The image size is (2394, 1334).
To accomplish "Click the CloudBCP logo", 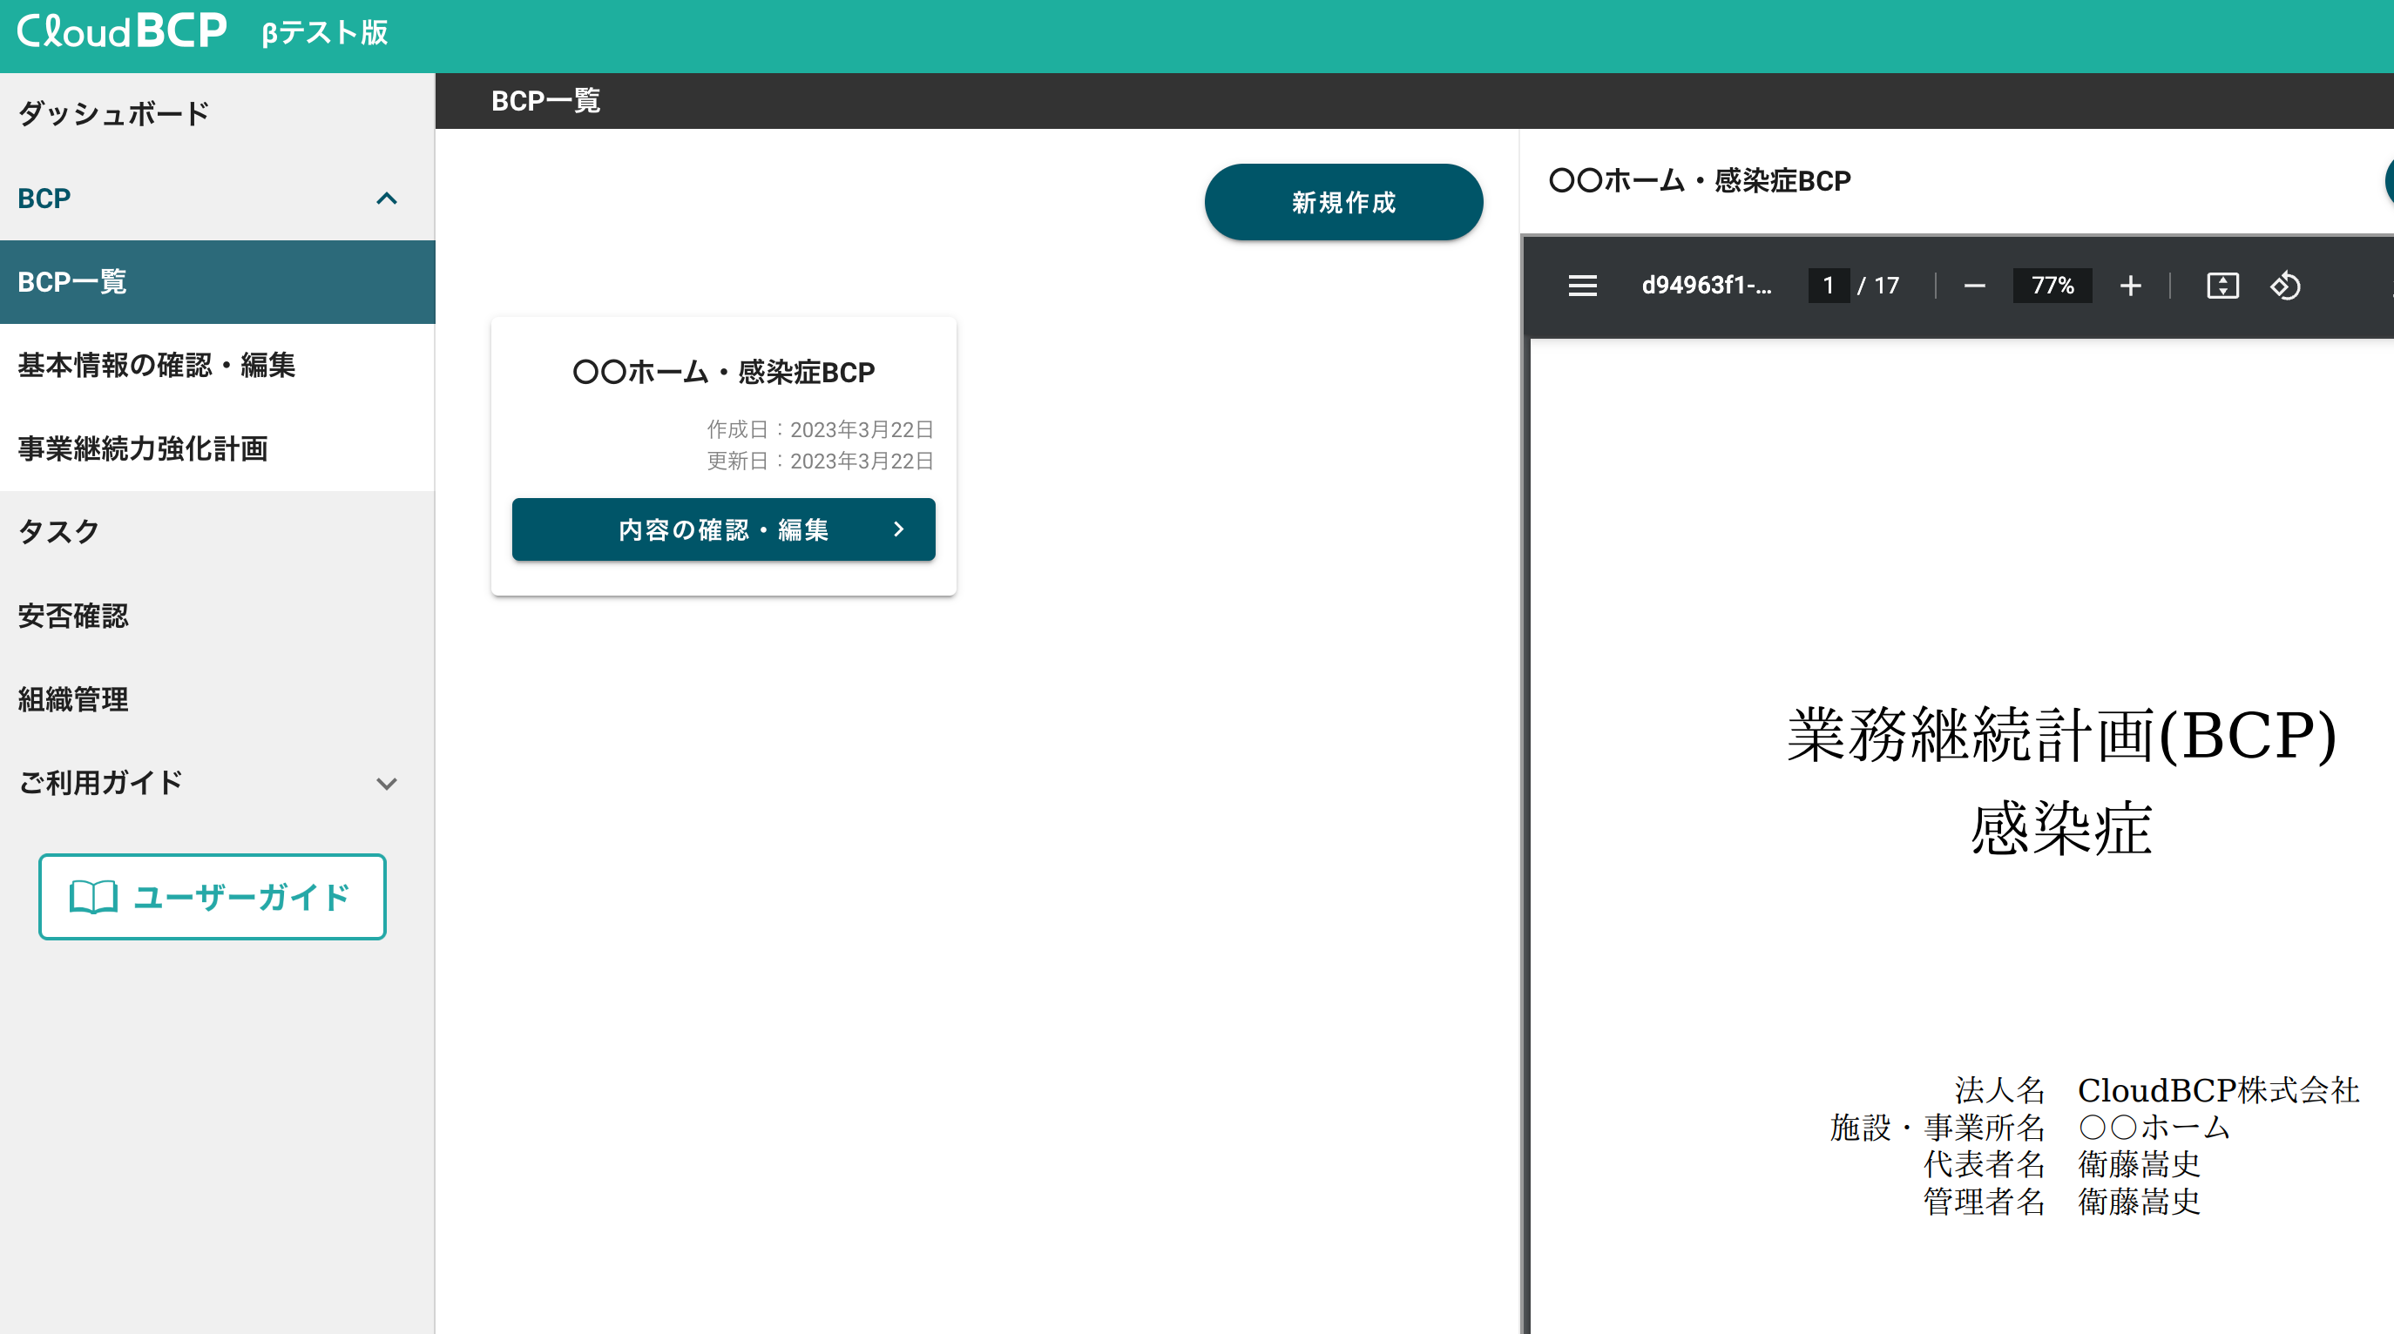I will 122,32.
